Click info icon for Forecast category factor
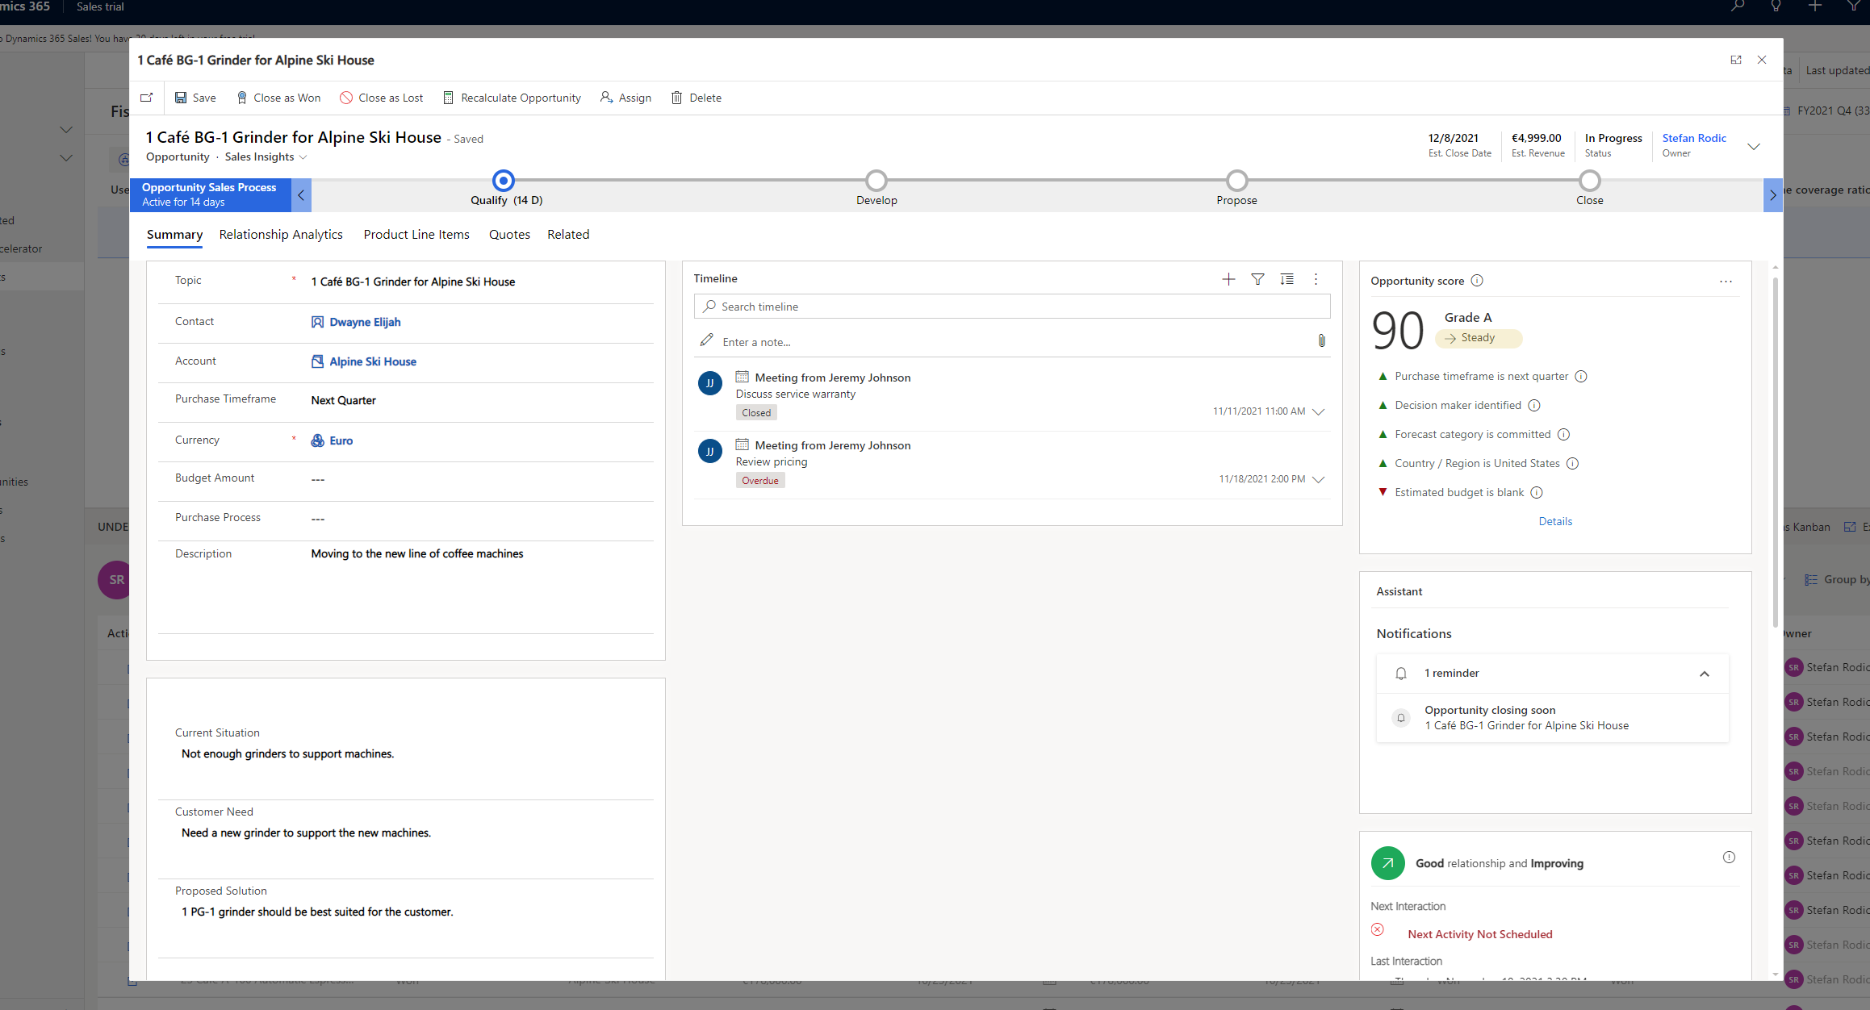The image size is (1870, 1010). coord(1563,435)
